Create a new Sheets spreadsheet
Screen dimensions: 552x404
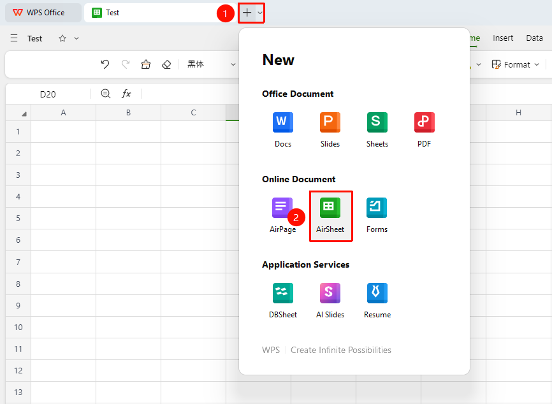377,129
